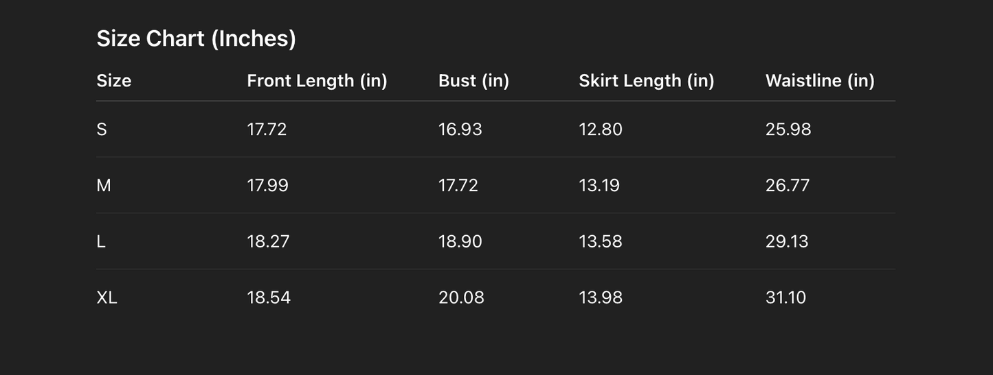Click skirt length value 13.19
The height and width of the screenshot is (375, 993).
coord(599,186)
